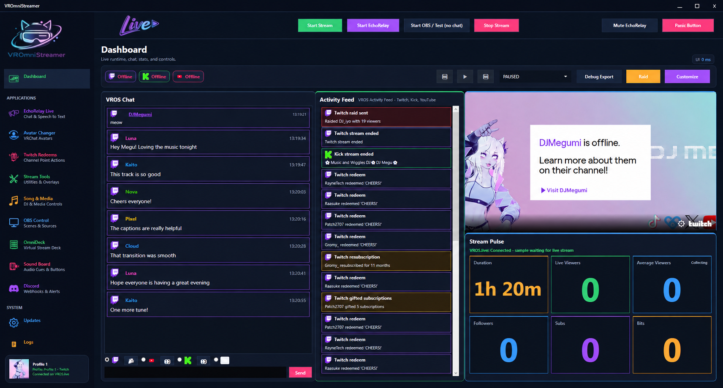Click the play button in dashboard toolbar
This screenshot has width=723, height=388.
[x=465, y=77]
